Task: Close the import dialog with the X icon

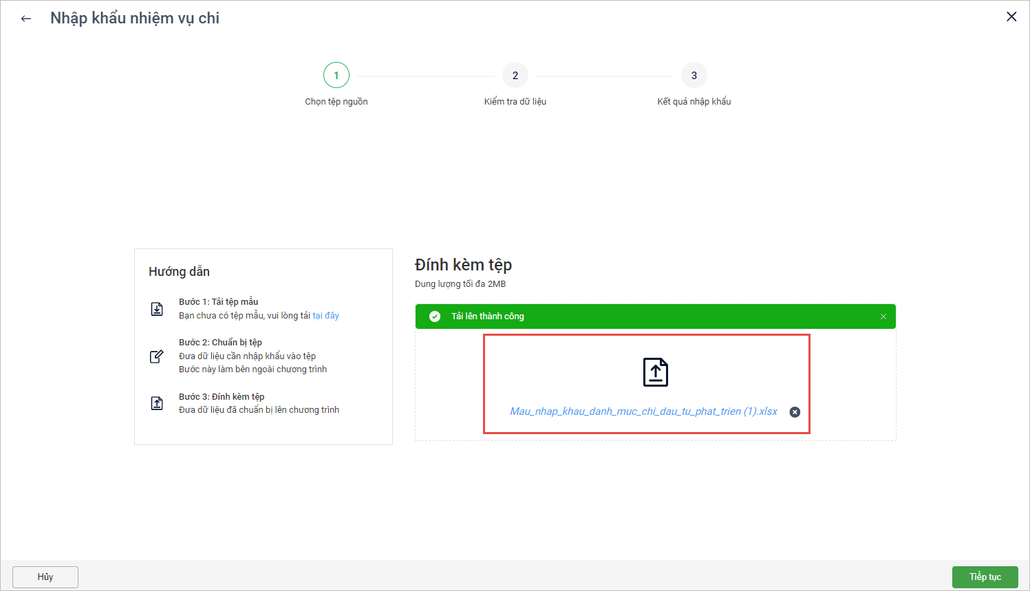Action: click(1011, 17)
